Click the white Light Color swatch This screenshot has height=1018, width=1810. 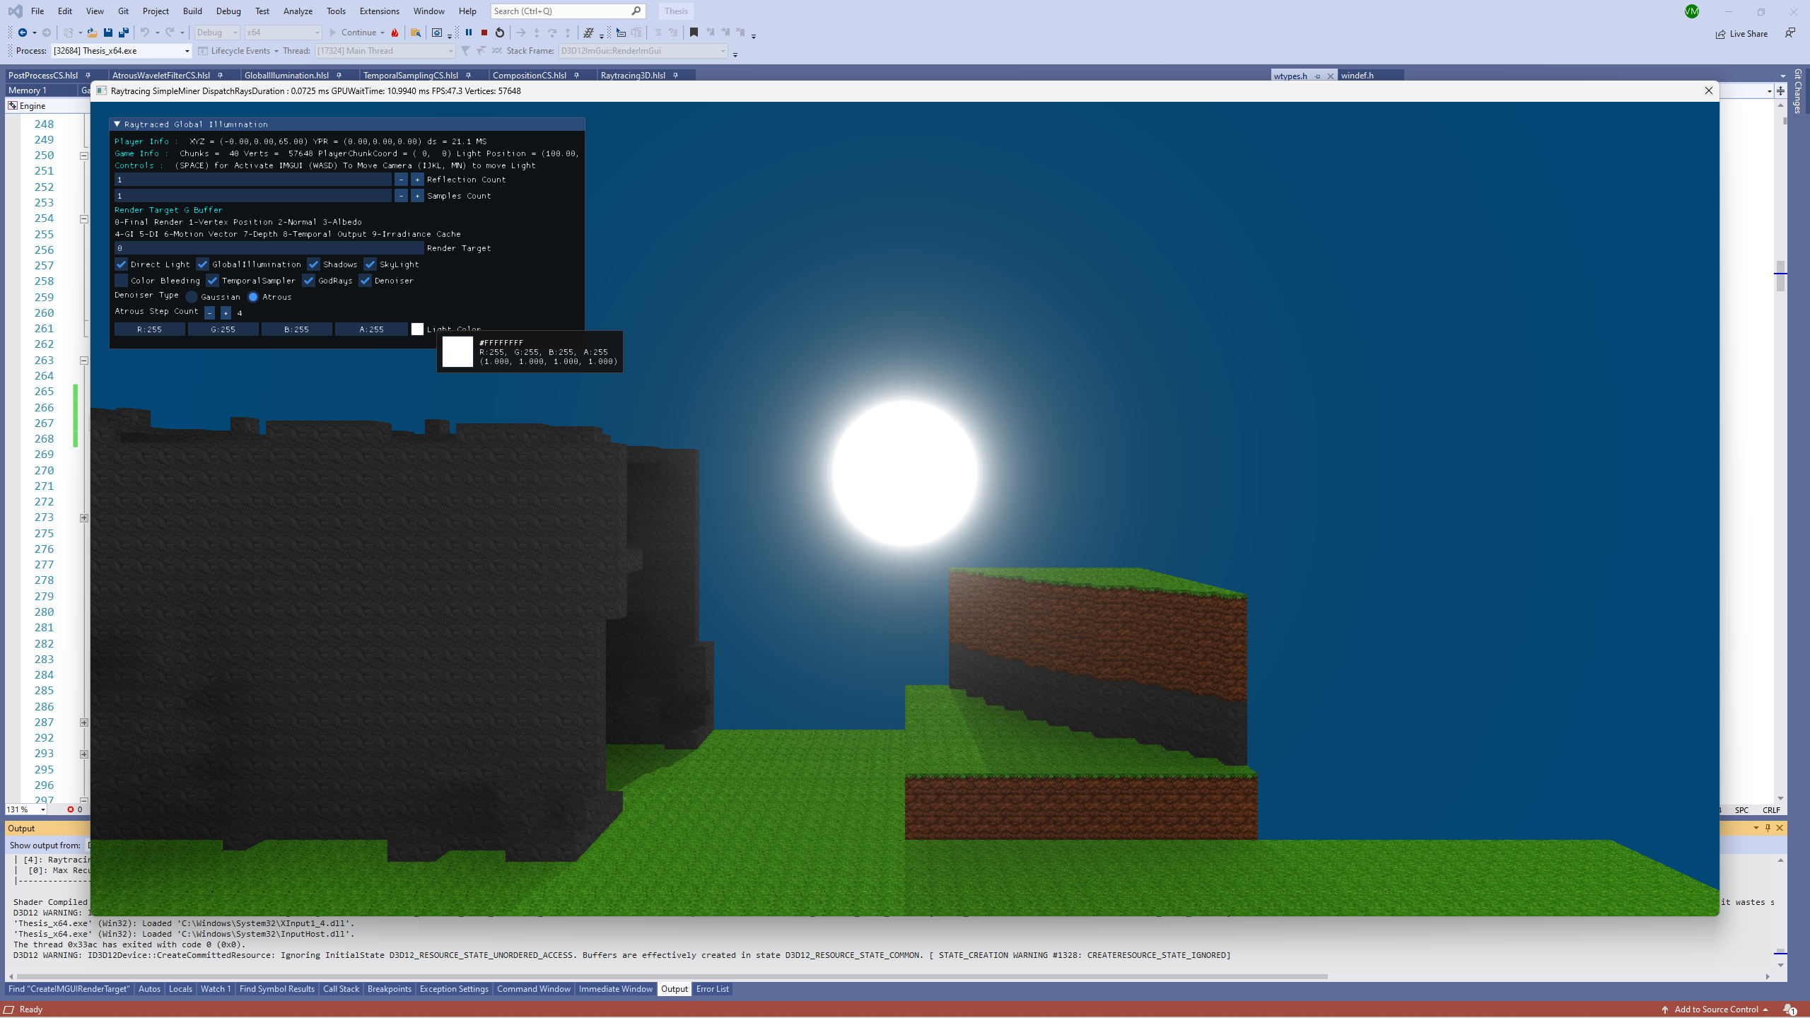[x=418, y=329]
